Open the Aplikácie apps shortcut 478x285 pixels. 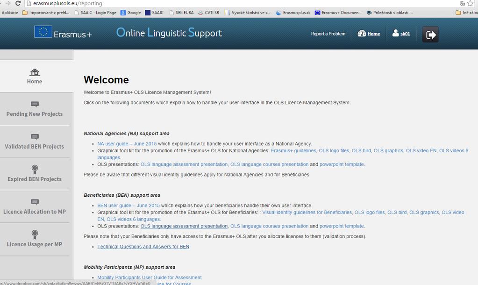click(10, 13)
